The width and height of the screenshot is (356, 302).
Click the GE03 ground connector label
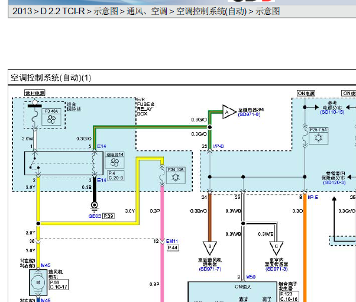coord(95,216)
